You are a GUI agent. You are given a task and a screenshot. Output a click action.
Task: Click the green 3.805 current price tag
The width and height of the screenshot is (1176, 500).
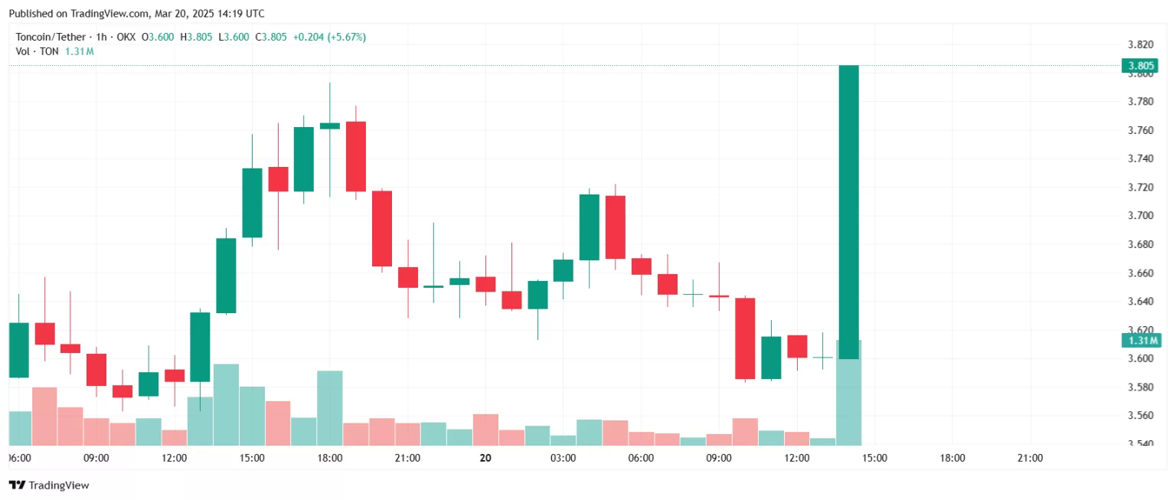click(x=1141, y=66)
